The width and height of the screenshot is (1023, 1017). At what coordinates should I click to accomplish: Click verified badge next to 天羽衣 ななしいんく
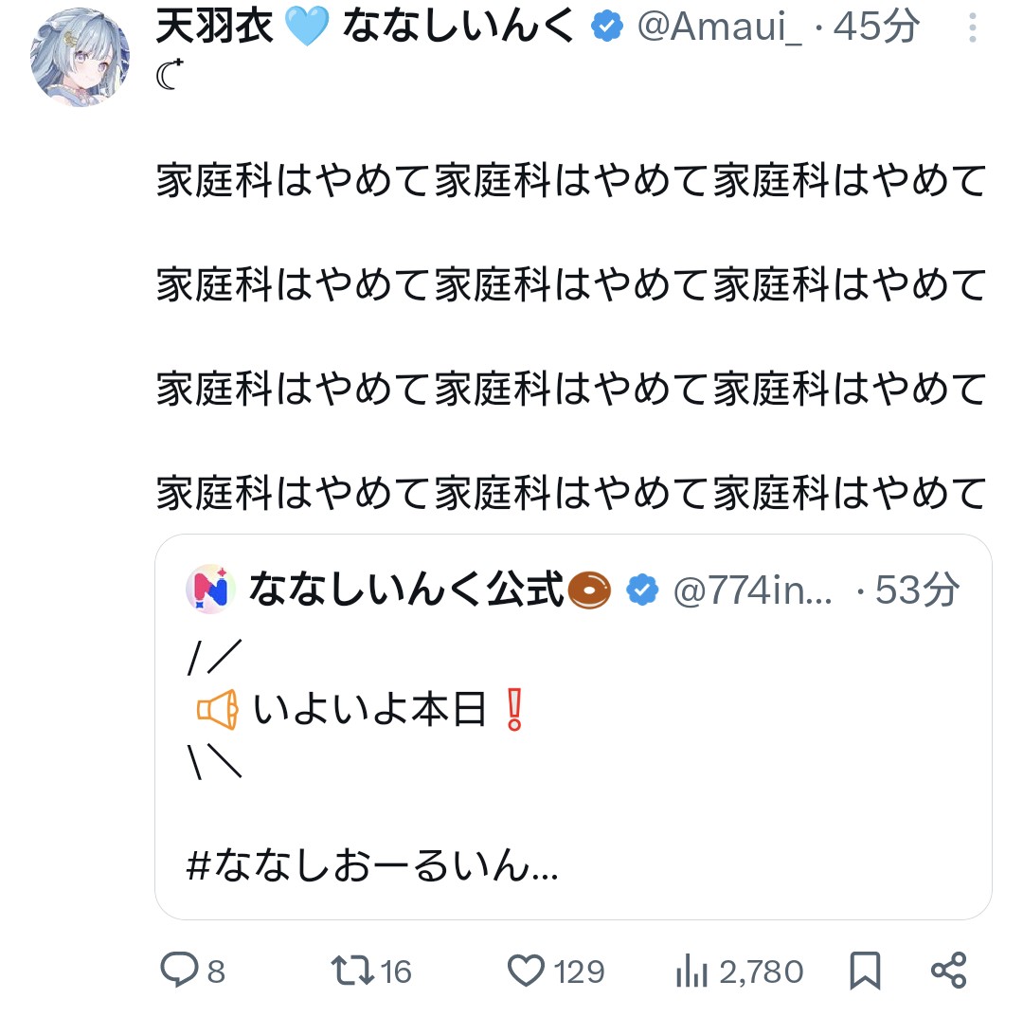click(x=606, y=27)
